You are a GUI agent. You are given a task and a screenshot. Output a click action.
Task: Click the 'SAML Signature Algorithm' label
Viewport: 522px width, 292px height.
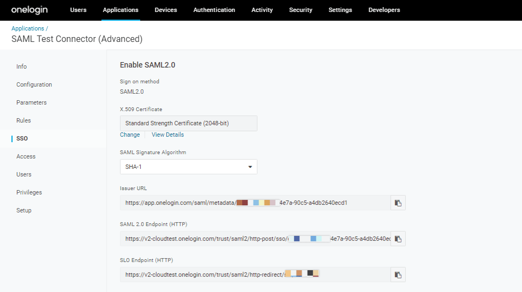coord(153,153)
